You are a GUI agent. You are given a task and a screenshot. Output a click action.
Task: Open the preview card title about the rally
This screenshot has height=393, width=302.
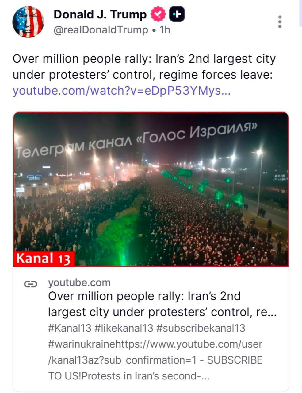162,304
